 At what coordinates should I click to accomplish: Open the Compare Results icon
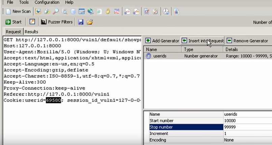coord(116,11)
